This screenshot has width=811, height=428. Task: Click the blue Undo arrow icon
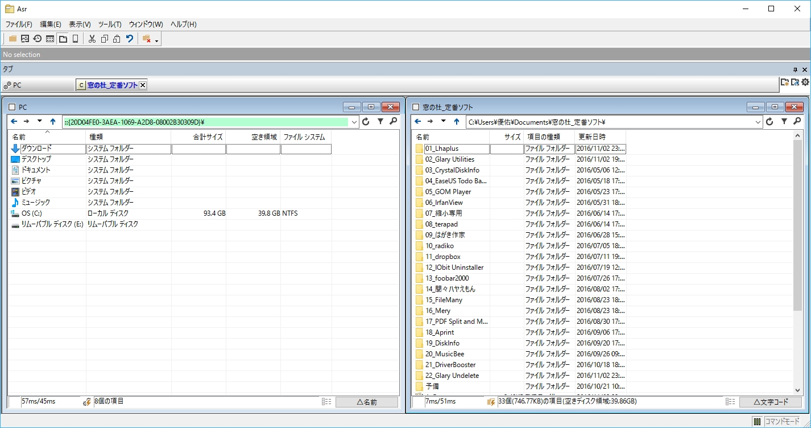click(x=130, y=39)
